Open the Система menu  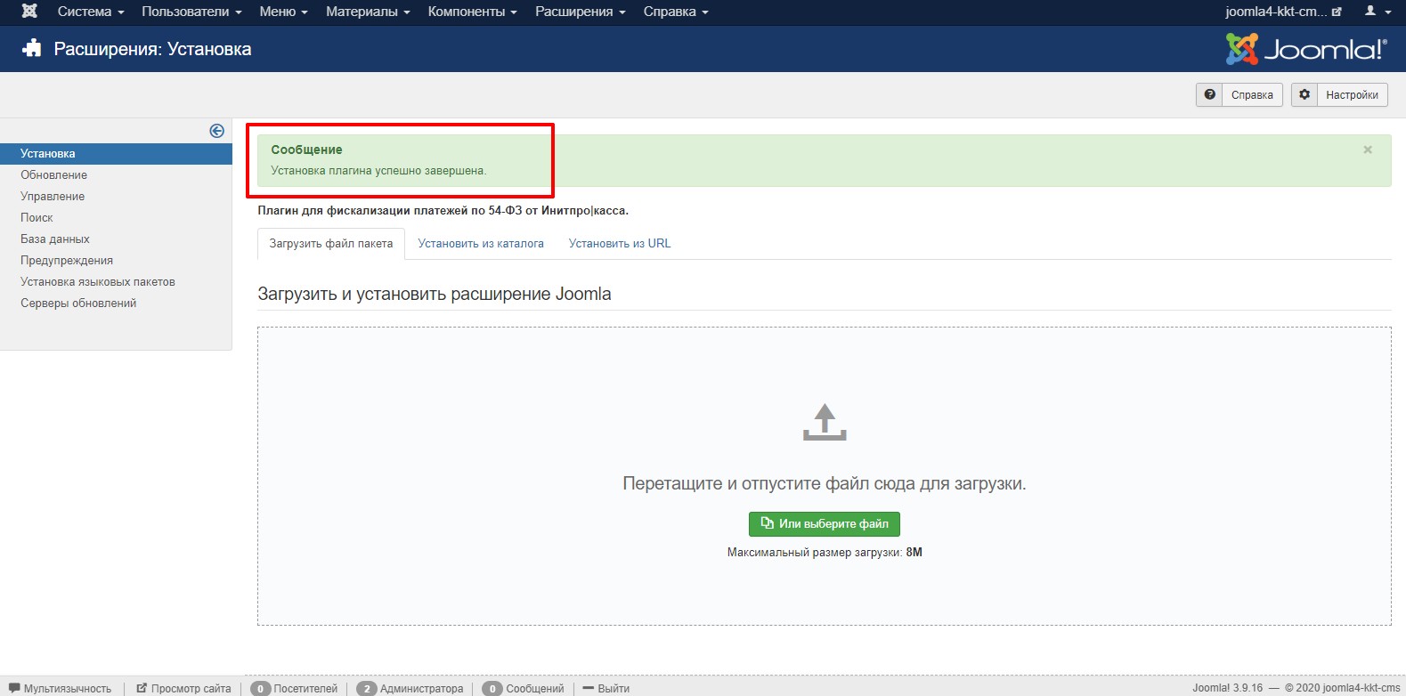91,12
